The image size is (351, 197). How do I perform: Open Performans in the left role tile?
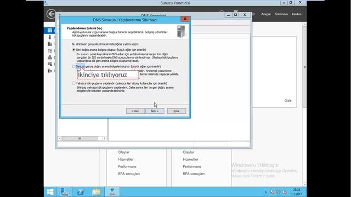[x=127, y=166]
